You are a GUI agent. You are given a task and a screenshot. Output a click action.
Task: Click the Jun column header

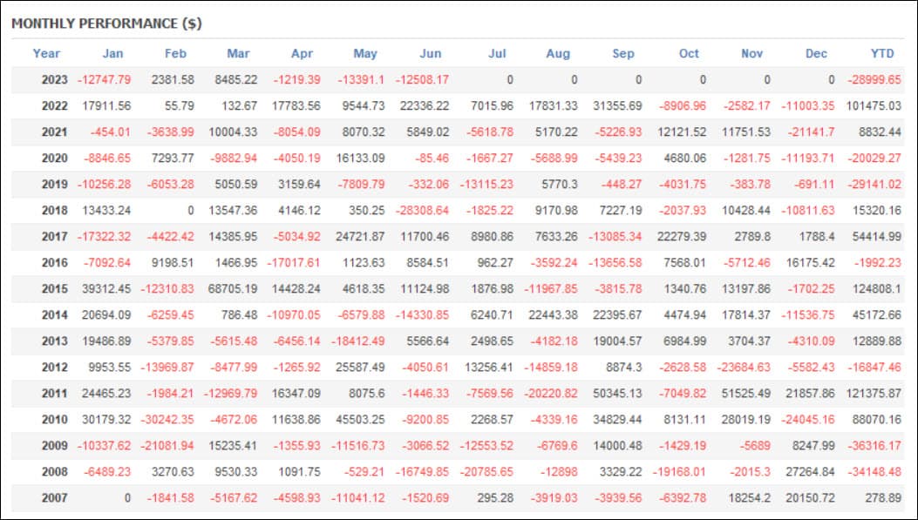431,53
